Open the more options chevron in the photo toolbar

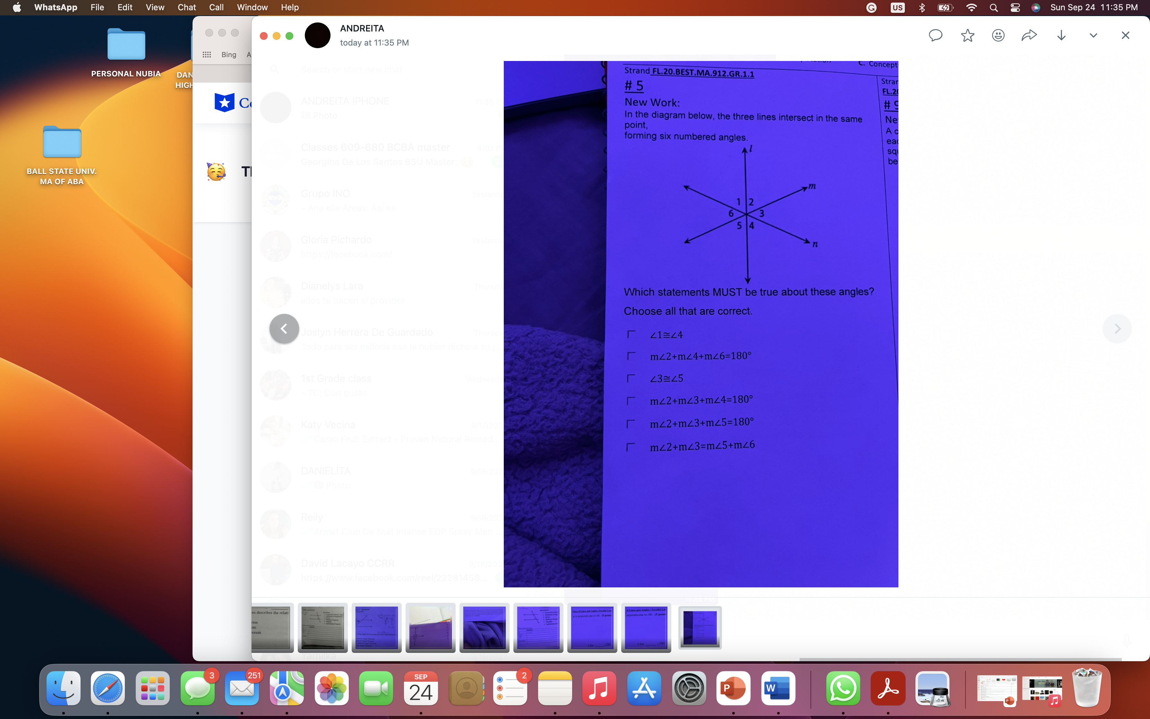click(1093, 35)
